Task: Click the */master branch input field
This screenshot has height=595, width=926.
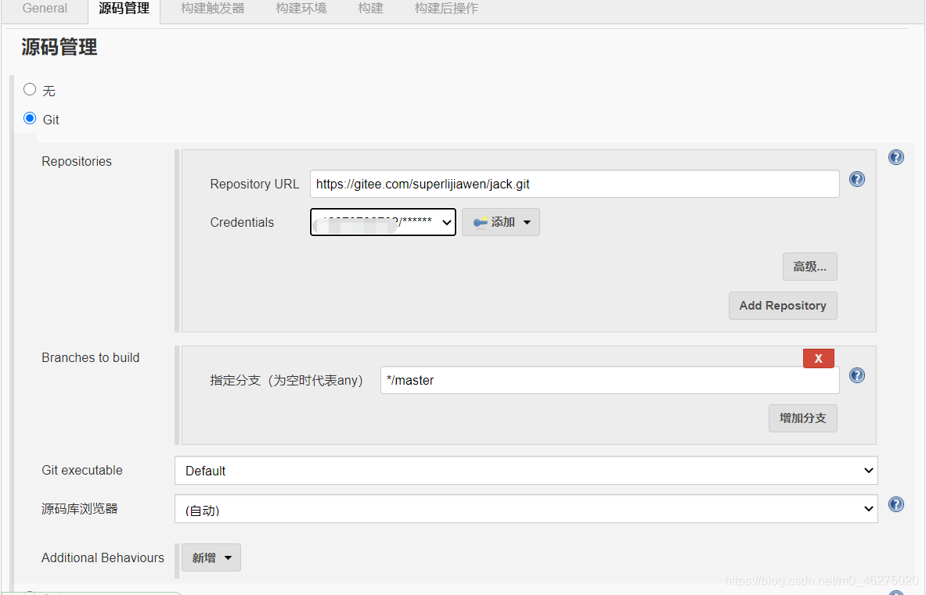Action: pos(610,380)
